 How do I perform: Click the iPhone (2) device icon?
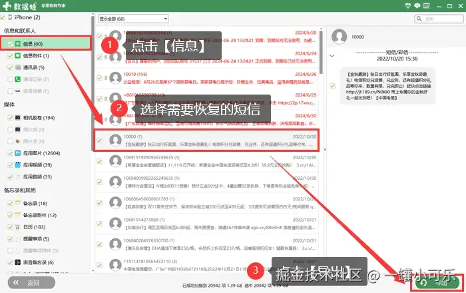(10, 17)
